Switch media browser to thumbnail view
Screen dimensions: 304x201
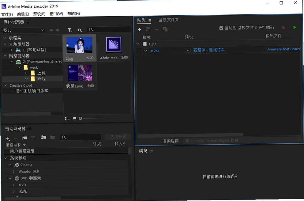click(x=74, y=119)
